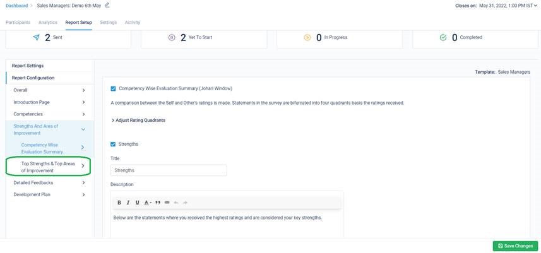Uncheck the Strengths checkbox
541x253 pixels.
pyautogui.click(x=113, y=144)
